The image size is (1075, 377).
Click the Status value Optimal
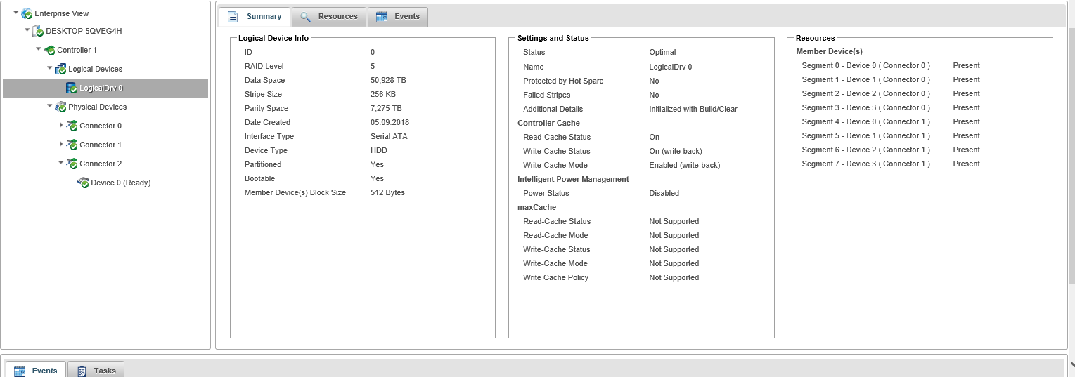[662, 52]
